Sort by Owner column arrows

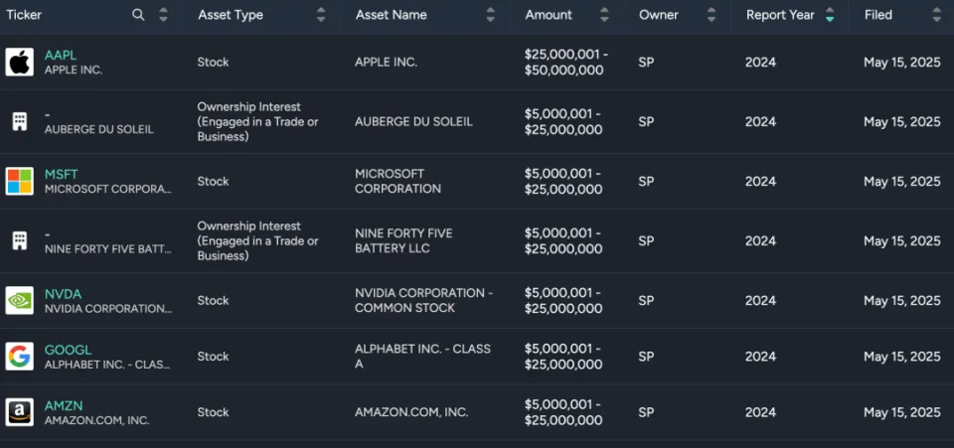point(711,15)
